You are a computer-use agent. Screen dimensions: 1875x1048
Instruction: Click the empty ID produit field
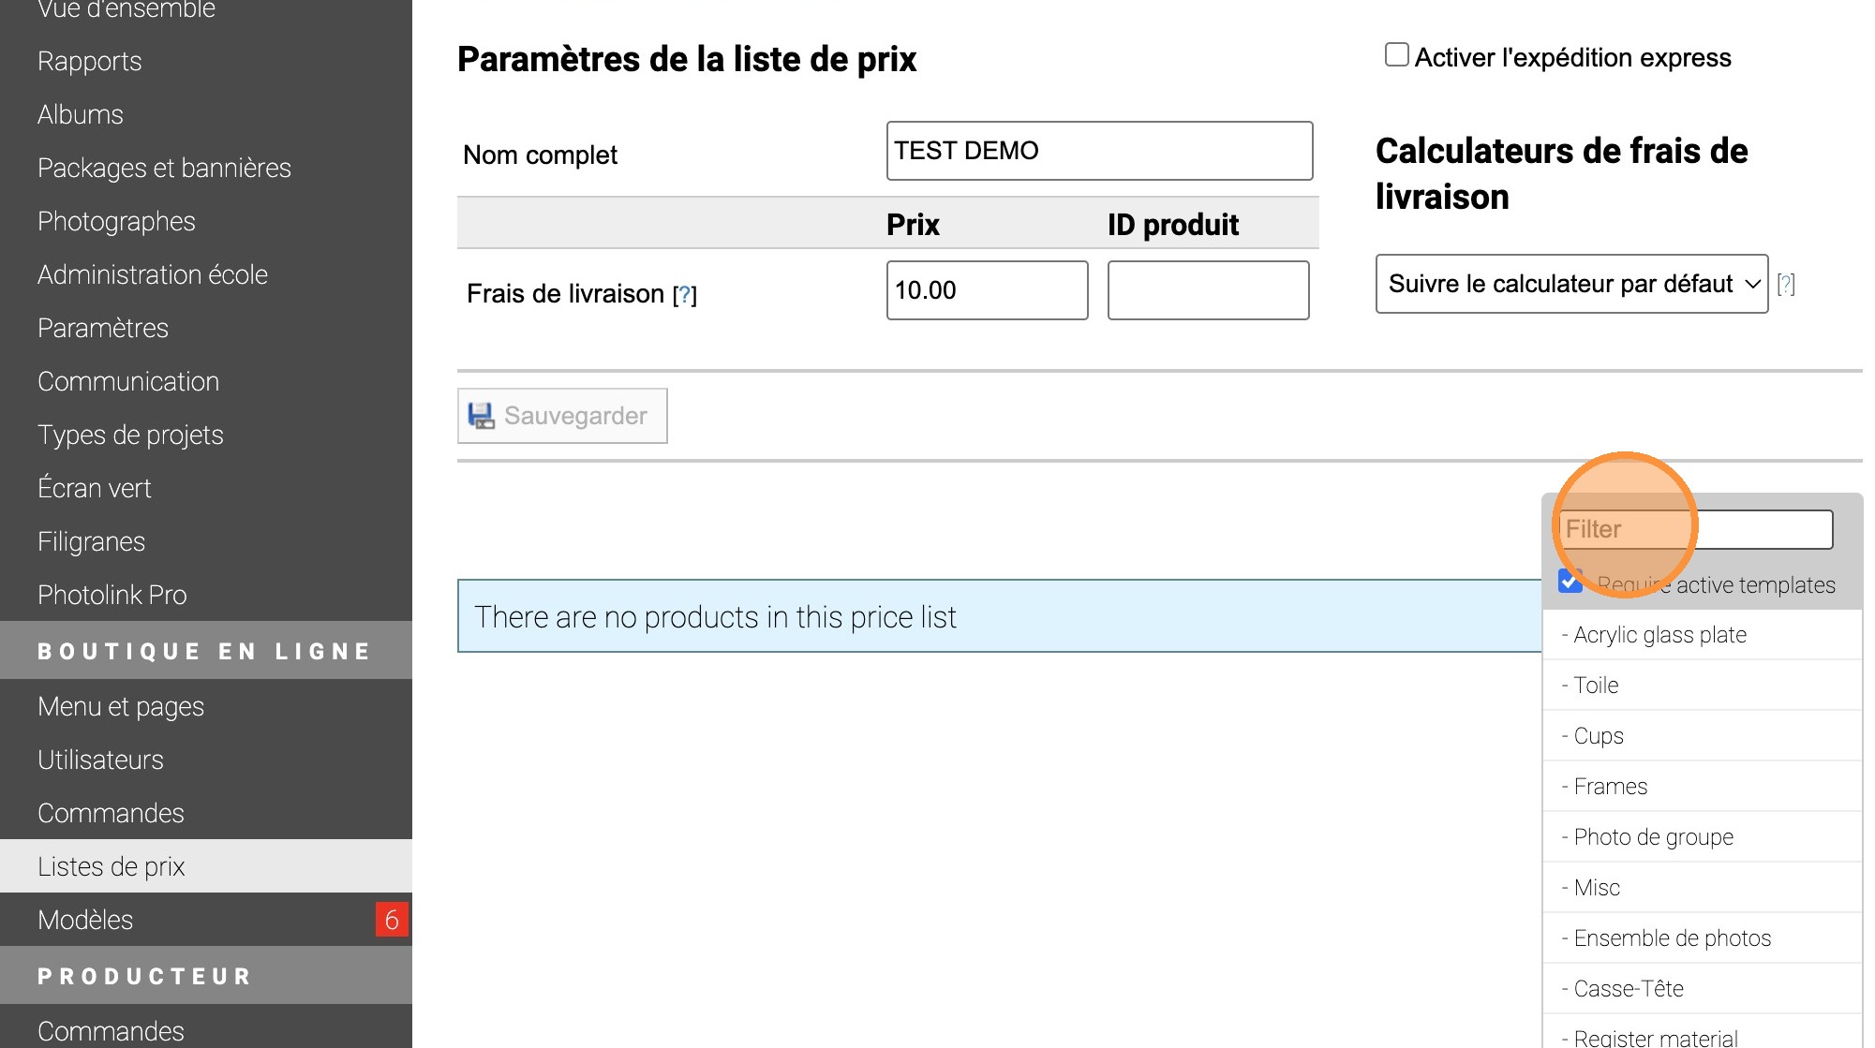(1208, 290)
